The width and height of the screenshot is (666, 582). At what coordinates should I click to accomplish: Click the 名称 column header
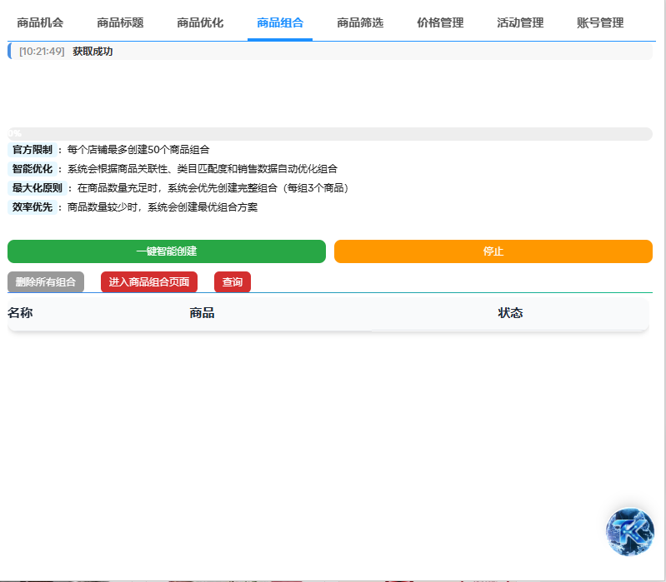click(20, 313)
